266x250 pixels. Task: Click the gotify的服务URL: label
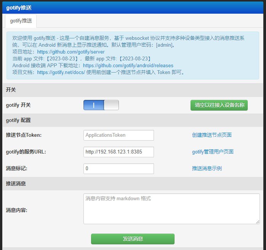click(x=26, y=152)
